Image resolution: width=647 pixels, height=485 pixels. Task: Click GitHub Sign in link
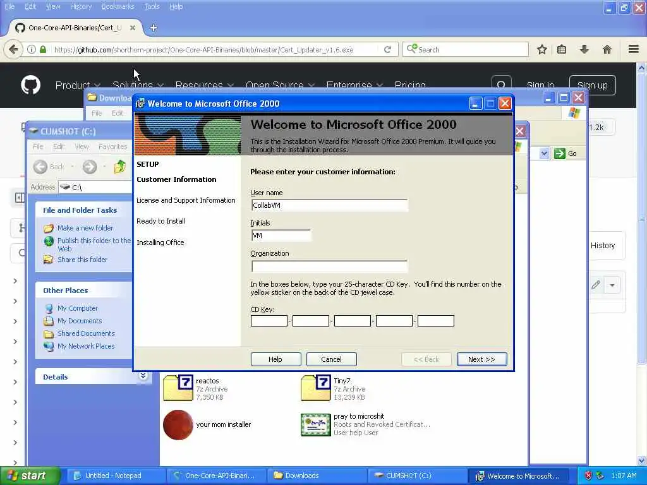(540, 85)
